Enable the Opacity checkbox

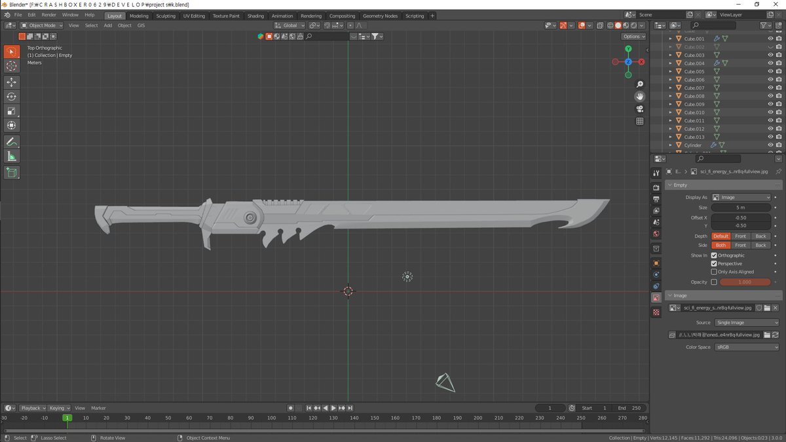click(714, 282)
